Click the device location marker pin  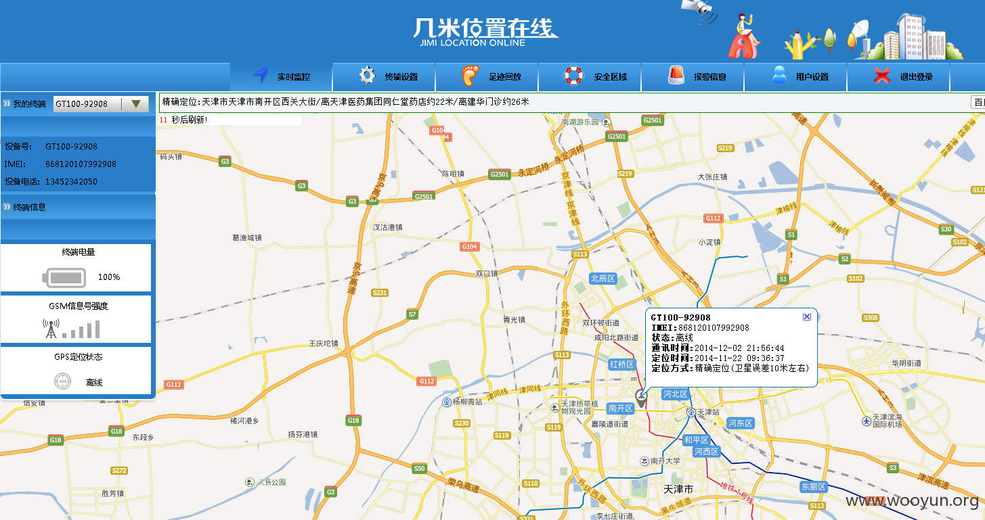click(x=640, y=398)
